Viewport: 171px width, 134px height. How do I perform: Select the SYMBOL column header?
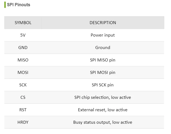click(23, 23)
